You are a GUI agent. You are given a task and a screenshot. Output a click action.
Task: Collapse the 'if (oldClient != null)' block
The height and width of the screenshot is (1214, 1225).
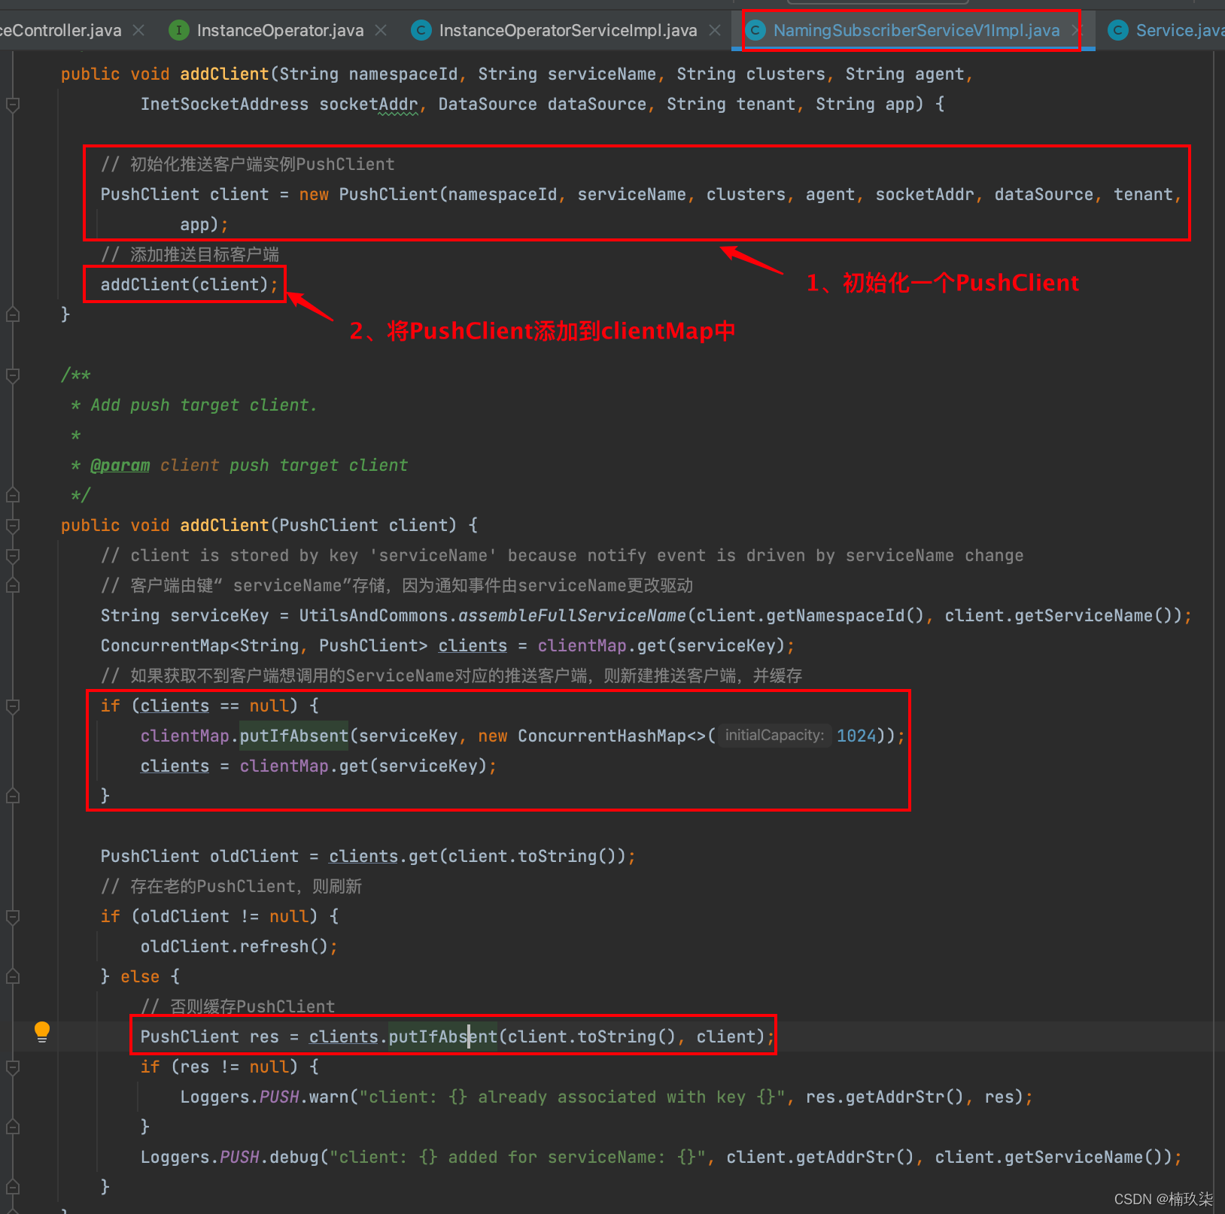(x=13, y=916)
